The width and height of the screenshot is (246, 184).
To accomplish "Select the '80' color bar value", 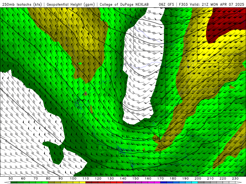I will pos(48,178).
